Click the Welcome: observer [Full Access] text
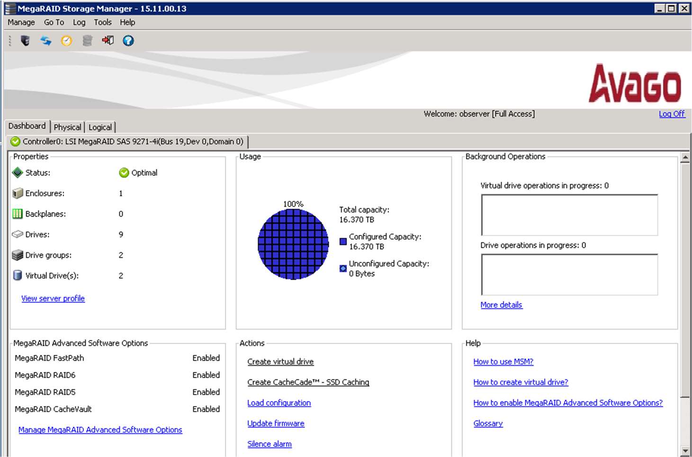The width and height of the screenshot is (692, 457). [479, 114]
